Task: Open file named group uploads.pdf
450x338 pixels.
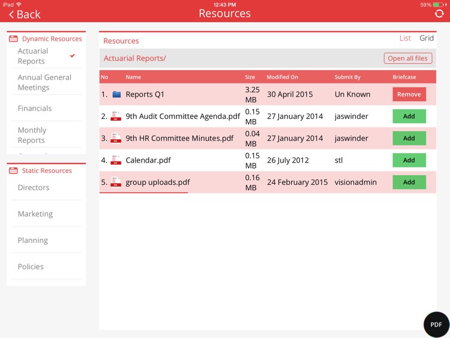Action: (158, 182)
